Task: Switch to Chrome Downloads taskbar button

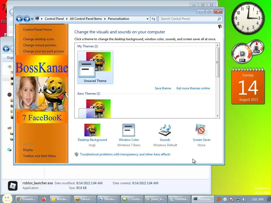Action: point(26,199)
